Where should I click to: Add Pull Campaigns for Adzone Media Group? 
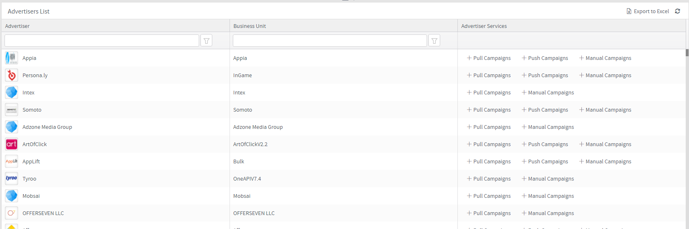tap(489, 127)
